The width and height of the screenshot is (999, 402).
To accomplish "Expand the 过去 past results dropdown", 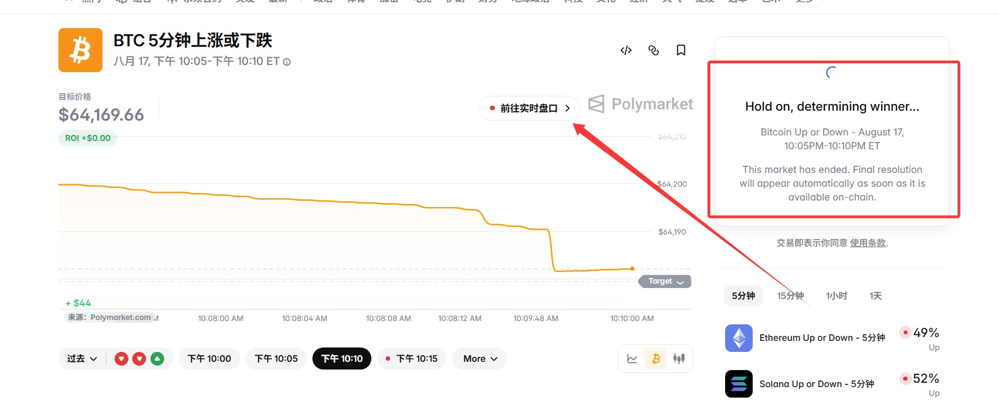I will tap(82, 359).
